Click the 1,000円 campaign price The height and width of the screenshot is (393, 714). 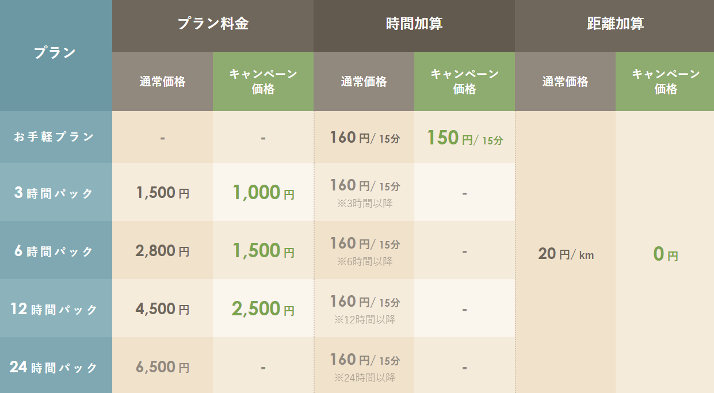[263, 193]
